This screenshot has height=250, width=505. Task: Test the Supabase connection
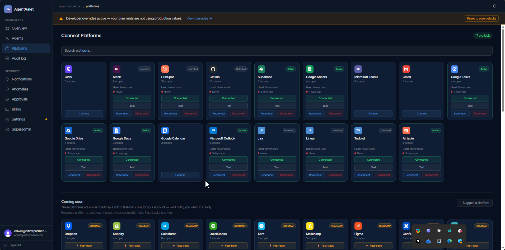point(277,106)
